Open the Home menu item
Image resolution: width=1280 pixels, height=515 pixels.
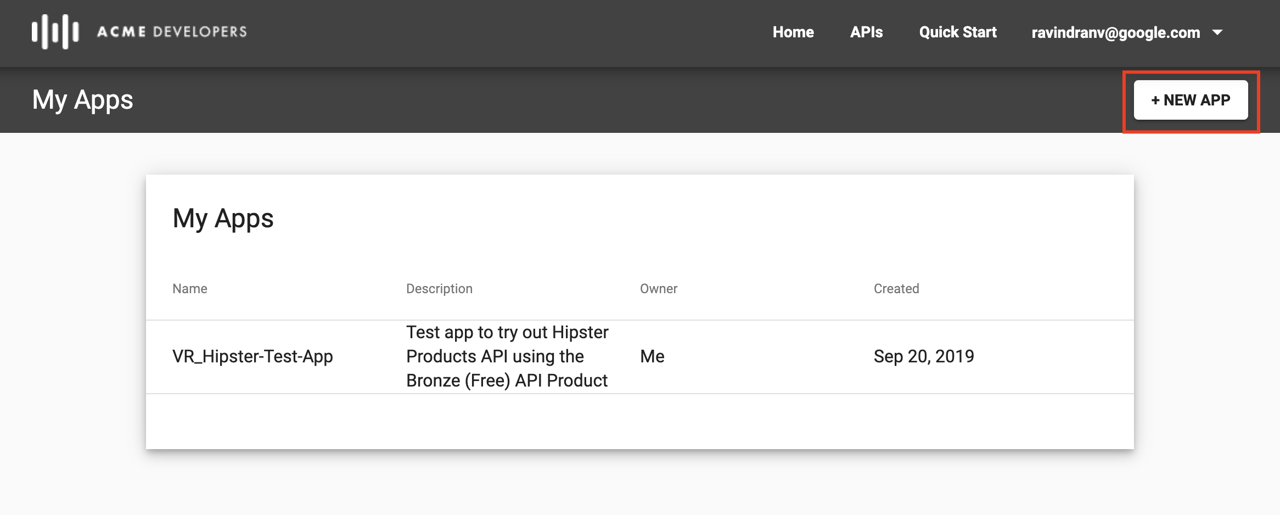pyautogui.click(x=793, y=32)
